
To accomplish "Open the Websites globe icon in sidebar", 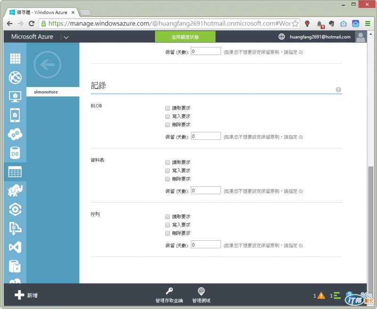I will tap(15, 77).
